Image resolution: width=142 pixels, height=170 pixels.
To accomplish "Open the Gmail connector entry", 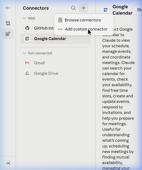I will pyautogui.click(x=56, y=63).
